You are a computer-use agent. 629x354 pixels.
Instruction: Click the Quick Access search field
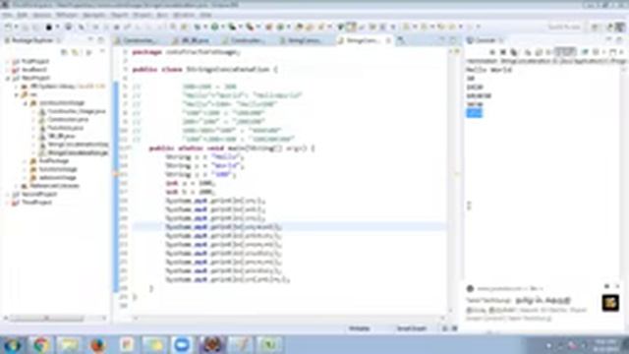coord(565,27)
